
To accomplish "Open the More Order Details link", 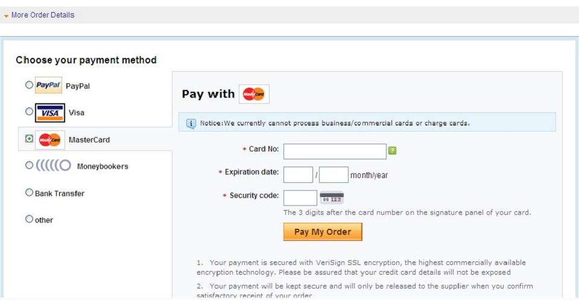I will tap(43, 15).
